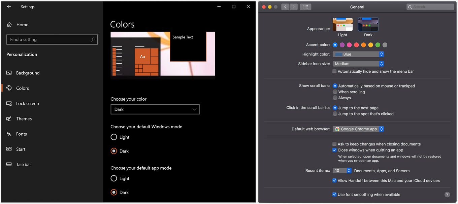
Task: Enable automatically hide and show the menu bar
Action: pos(334,71)
